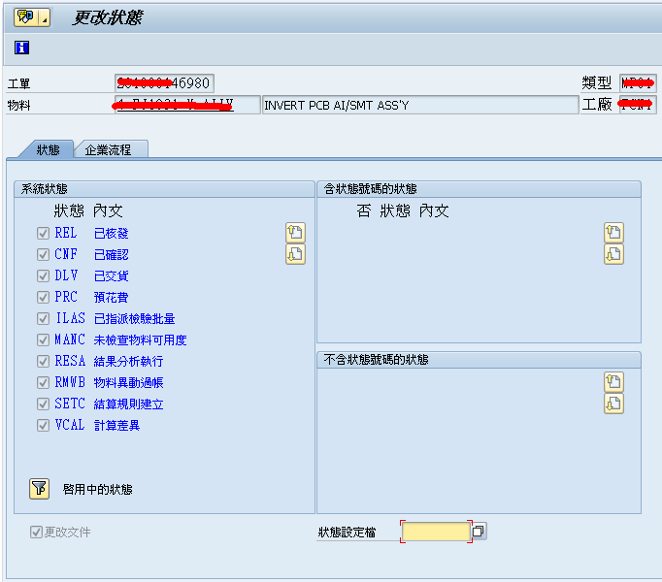Click the 物料 material number field

(187, 105)
